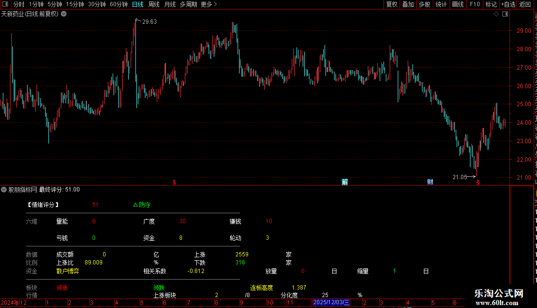
Task: Click the 财 financial marker on chart
Action: coord(430,181)
